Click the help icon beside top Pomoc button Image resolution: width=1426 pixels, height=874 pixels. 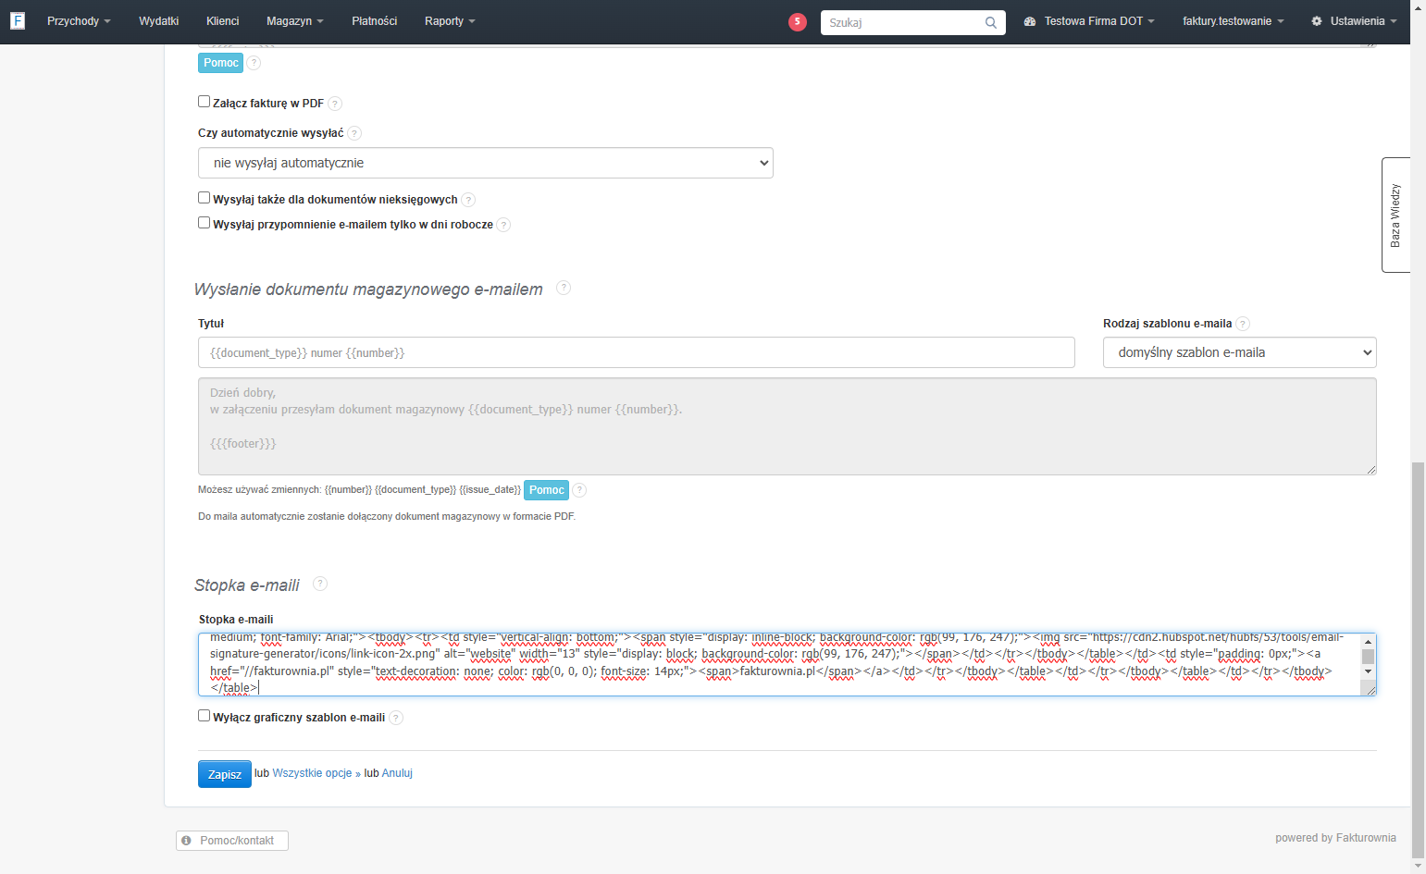(254, 63)
